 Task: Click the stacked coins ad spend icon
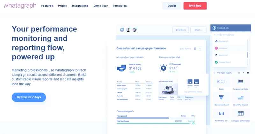pos(121,68)
